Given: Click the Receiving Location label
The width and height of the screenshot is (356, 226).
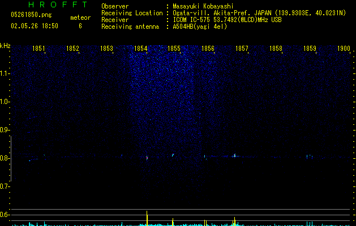Looking at the screenshot, I should pyautogui.click(x=132, y=13).
